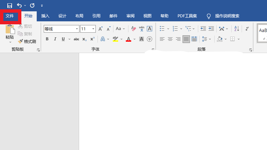Toggle Center paragraph alignment
Viewport: 267px width, 150px height.
pyautogui.click(x=170, y=39)
